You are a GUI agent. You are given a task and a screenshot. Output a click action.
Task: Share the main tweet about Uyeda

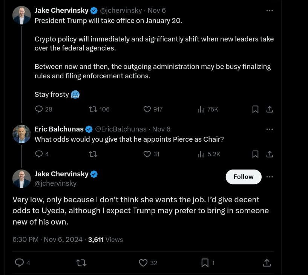tap(266, 263)
